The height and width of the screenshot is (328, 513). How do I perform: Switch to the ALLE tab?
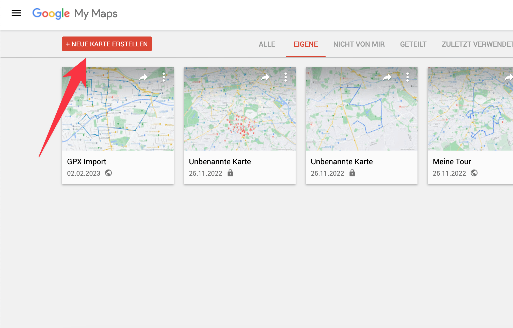click(x=267, y=44)
